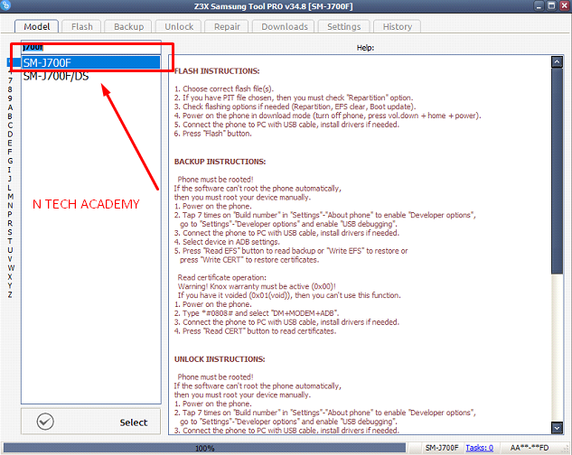
Task: Jump to letter T in model index
Action: click(x=10, y=241)
